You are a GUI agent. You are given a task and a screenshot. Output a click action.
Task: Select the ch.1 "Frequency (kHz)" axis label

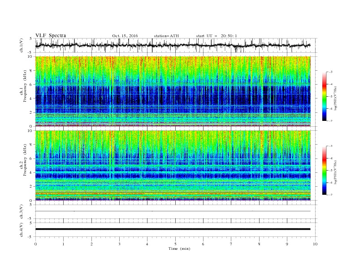click(x=25, y=86)
